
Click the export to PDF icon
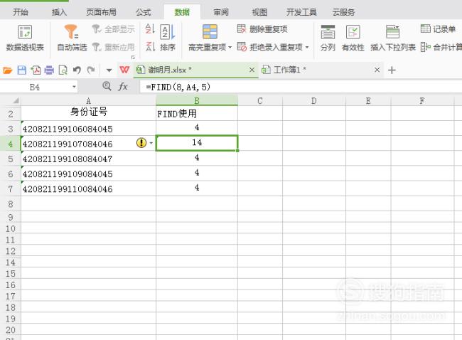36,70
